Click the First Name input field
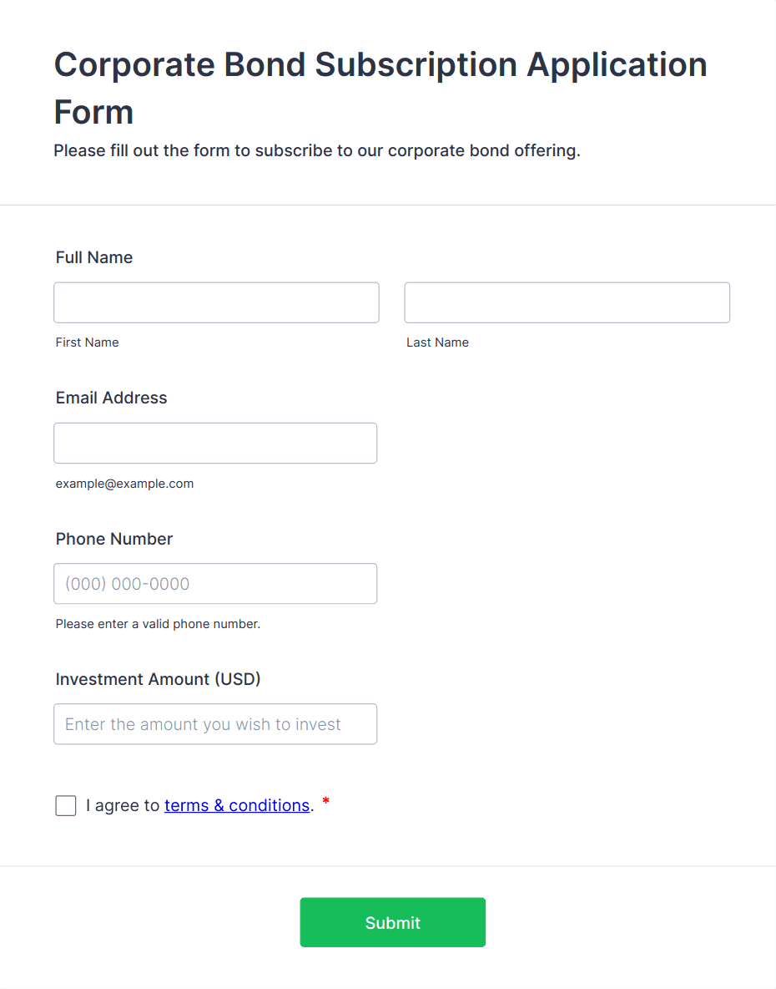The image size is (776, 989). [216, 302]
